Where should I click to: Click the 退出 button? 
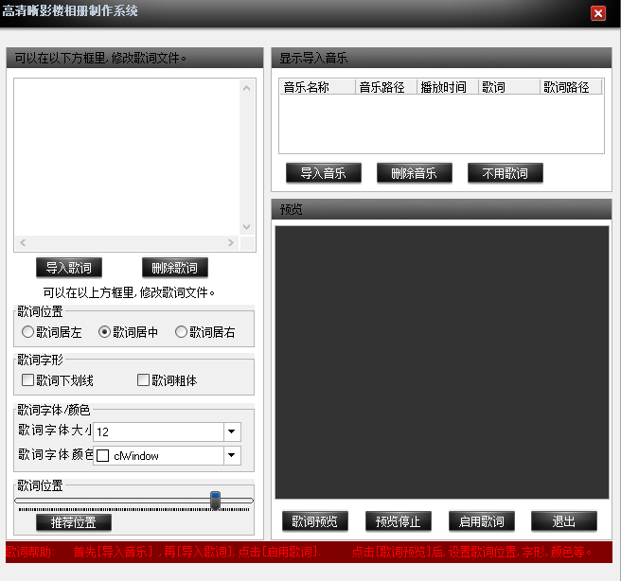coord(564,521)
